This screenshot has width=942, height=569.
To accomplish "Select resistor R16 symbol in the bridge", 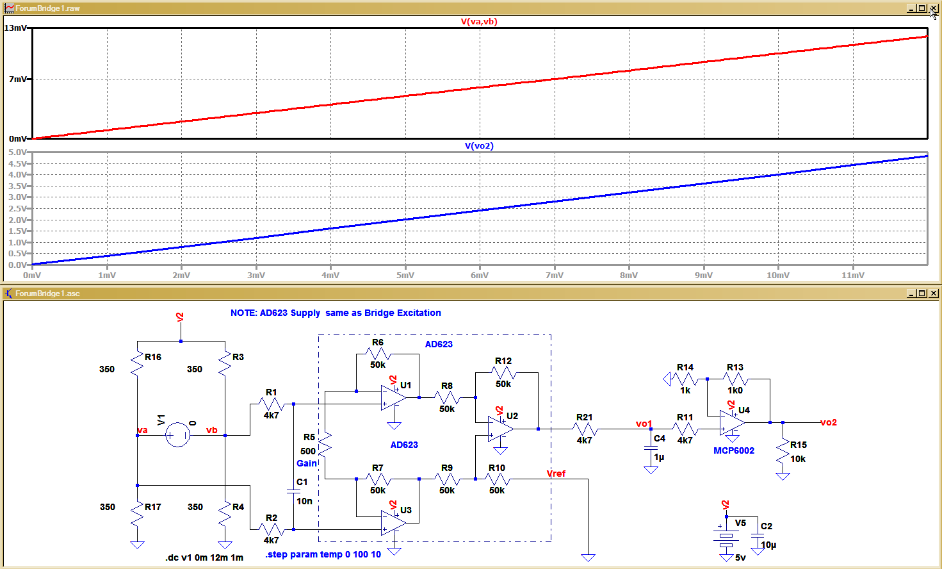I will click(x=137, y=364).
